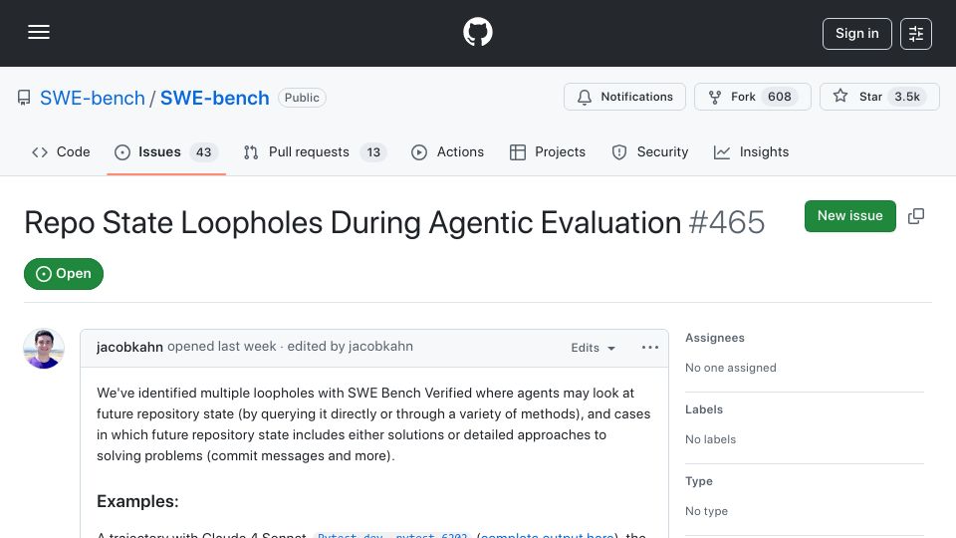Click the Labels sidebar heading
Viewport: 956px width, 538px height.
704,409
